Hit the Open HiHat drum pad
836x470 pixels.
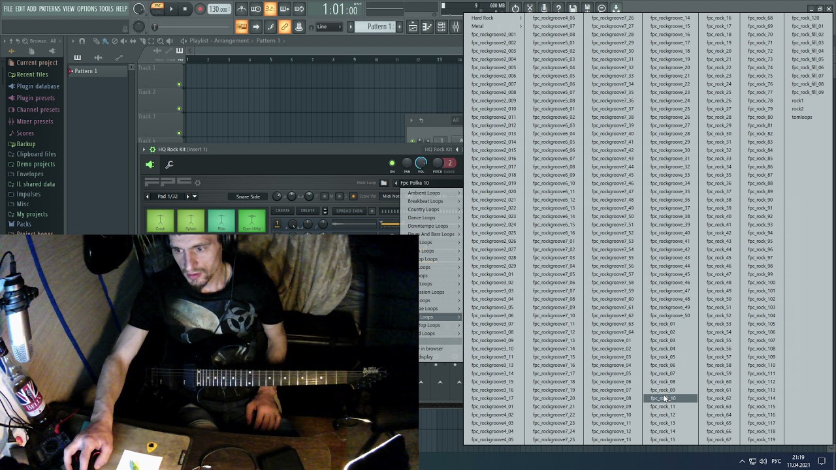(252, 221)
